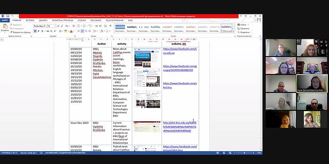
Task: Justify paragraph text
Action: point(90,31)
